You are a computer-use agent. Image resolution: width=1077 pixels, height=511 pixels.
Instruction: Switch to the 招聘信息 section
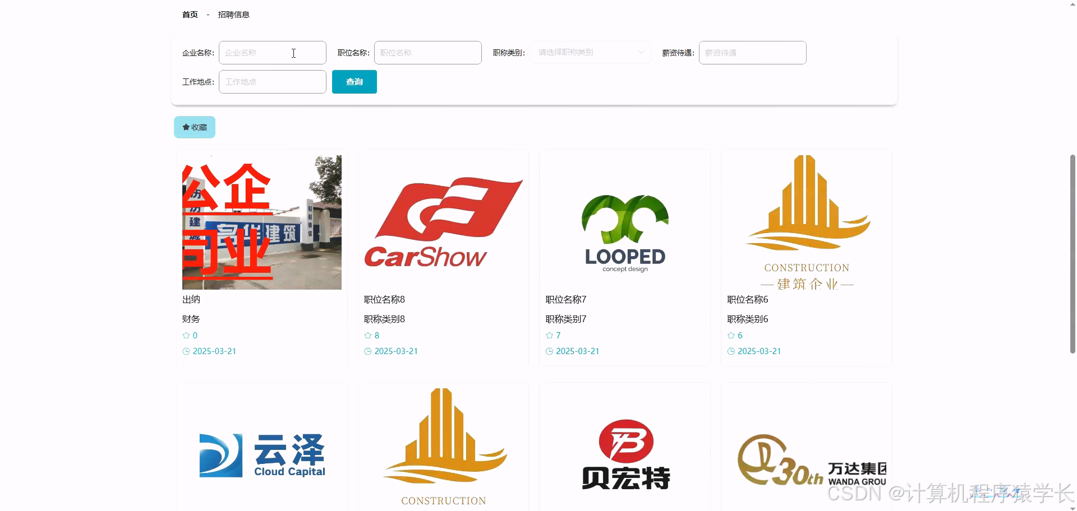pos(234,15)
